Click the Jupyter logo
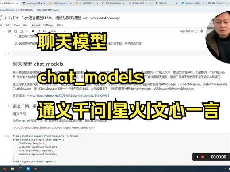 point(9,18)
